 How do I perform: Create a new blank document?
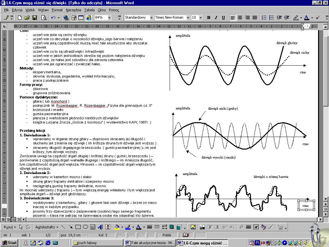click(x=20, y=18)
